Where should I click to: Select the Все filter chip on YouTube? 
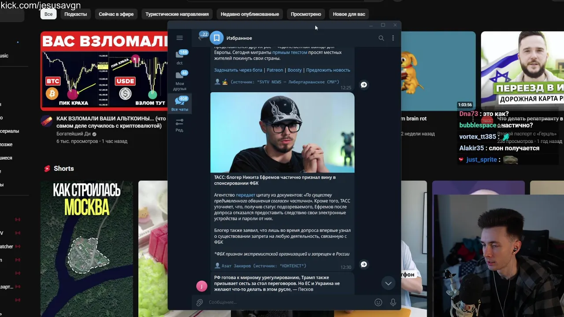click(x=48, y=14)
